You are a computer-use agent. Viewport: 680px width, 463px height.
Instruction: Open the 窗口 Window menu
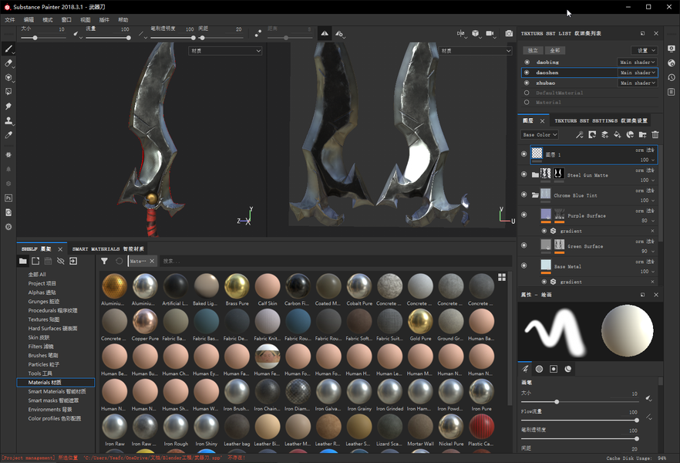pos(66,19)
